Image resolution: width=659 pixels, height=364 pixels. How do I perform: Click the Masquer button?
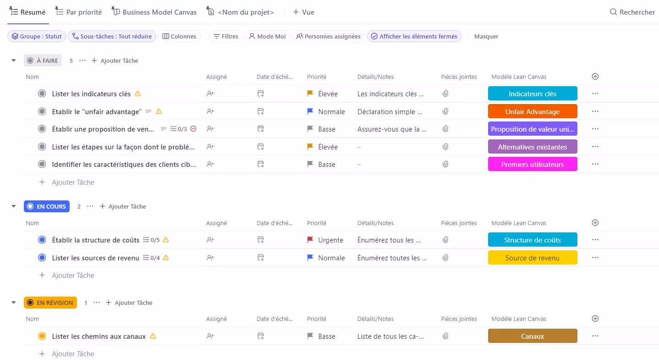click(486, 36)
